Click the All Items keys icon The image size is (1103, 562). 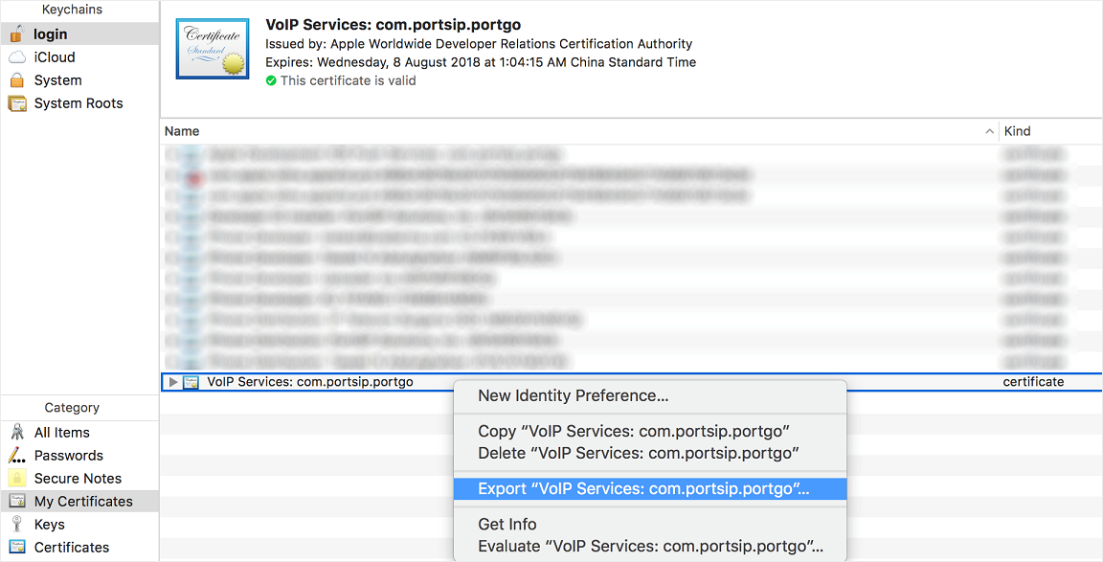(x=17, y=432)
